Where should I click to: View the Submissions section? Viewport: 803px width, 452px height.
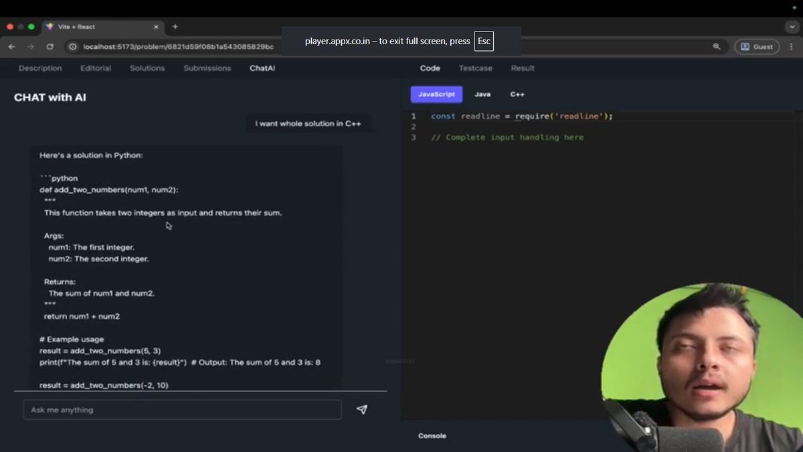[207, 68]
